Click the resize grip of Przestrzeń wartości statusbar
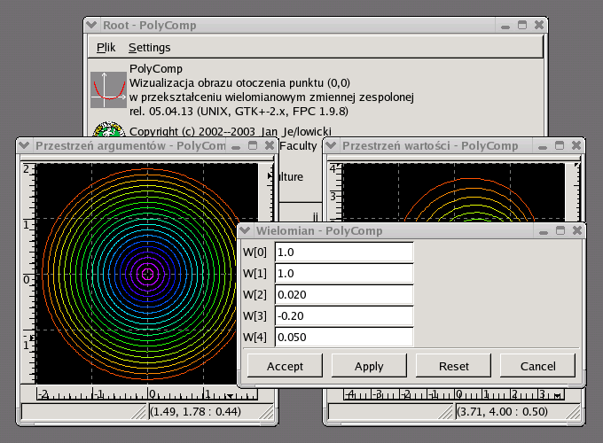603x443 pixels. coord(573,413)
